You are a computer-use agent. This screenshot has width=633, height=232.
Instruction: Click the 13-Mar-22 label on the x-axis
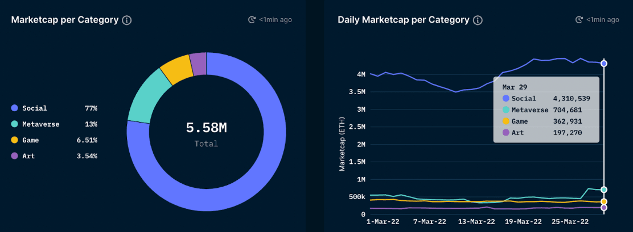[x=475, y=221]
